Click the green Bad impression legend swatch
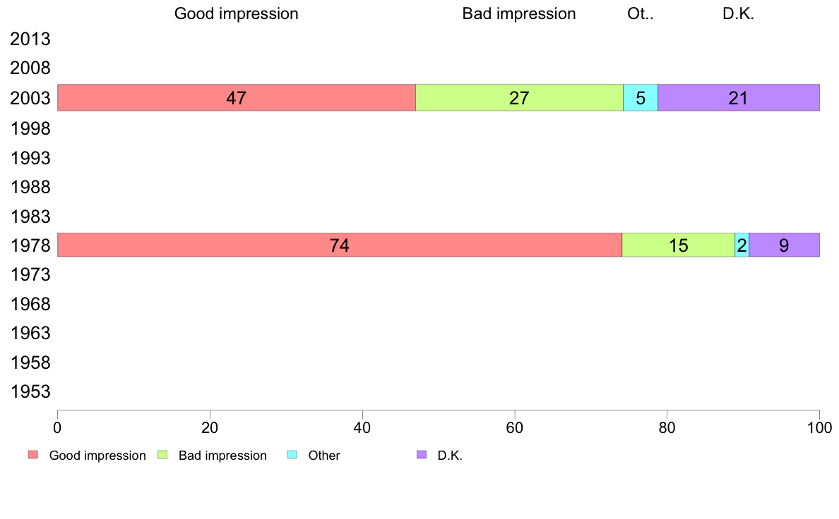Screen dimensions: 839x519 coord(162,456)
